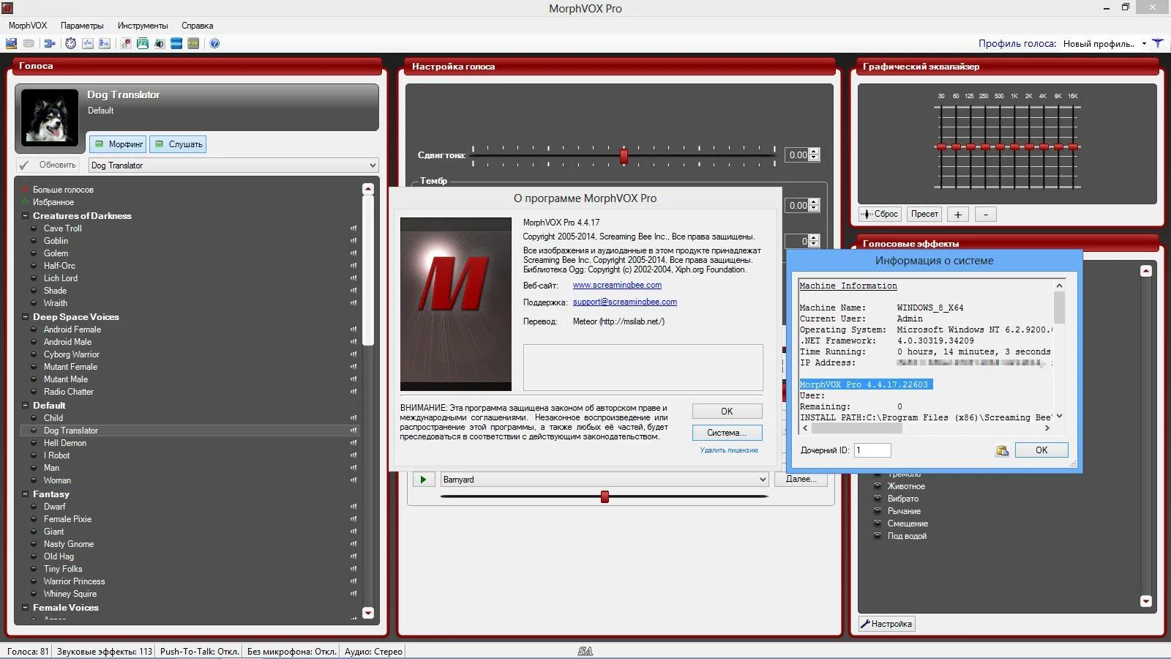Click the blue voice-level toolbar icon

(105, 43)
